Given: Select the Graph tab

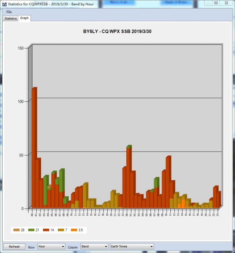Looking at the screenshot, I should (x=24, y=18).
